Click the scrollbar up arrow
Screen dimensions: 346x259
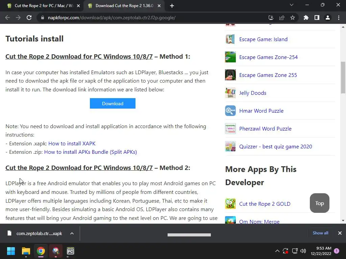pyautogui.click(x=343, y=27)
